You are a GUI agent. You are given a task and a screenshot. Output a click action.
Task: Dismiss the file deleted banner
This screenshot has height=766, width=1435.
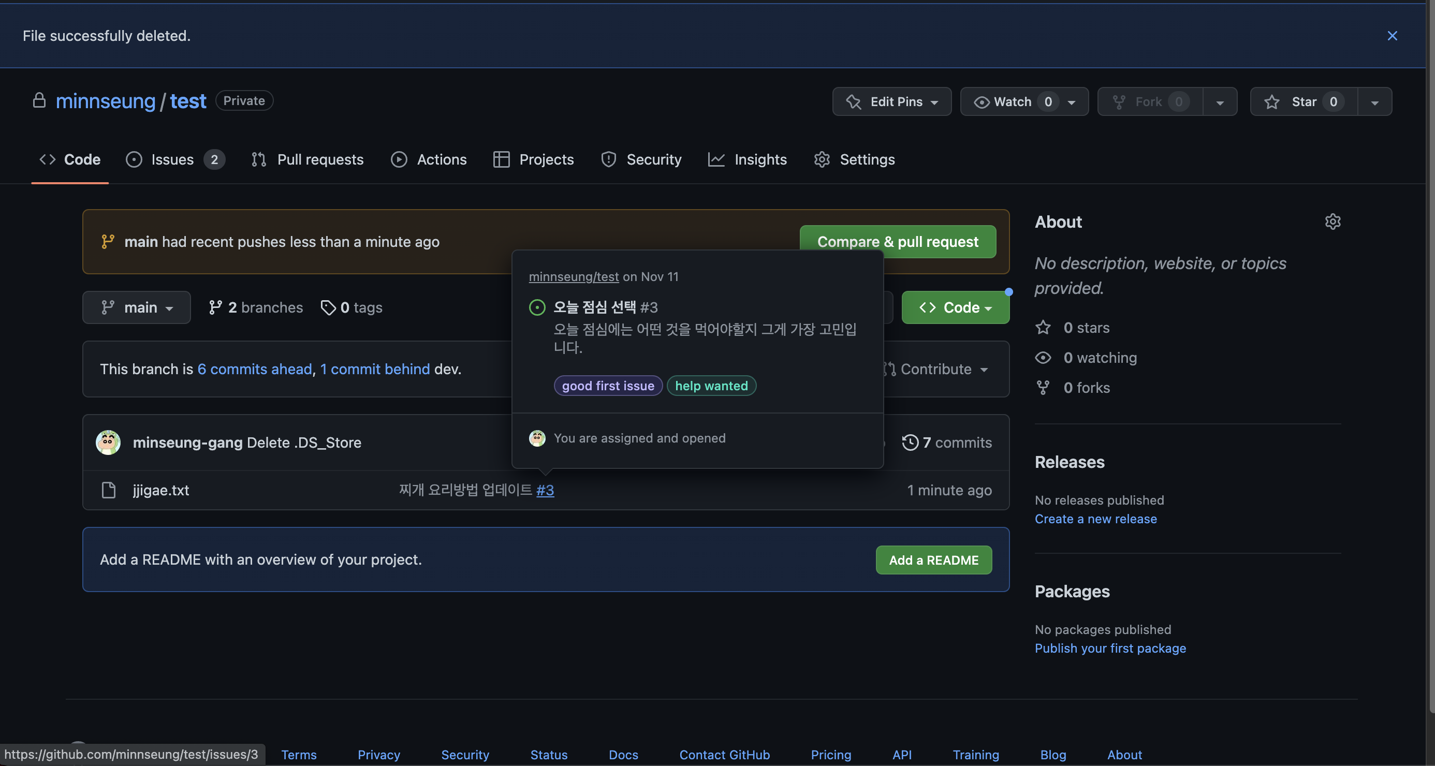[x=1392, y=36]
